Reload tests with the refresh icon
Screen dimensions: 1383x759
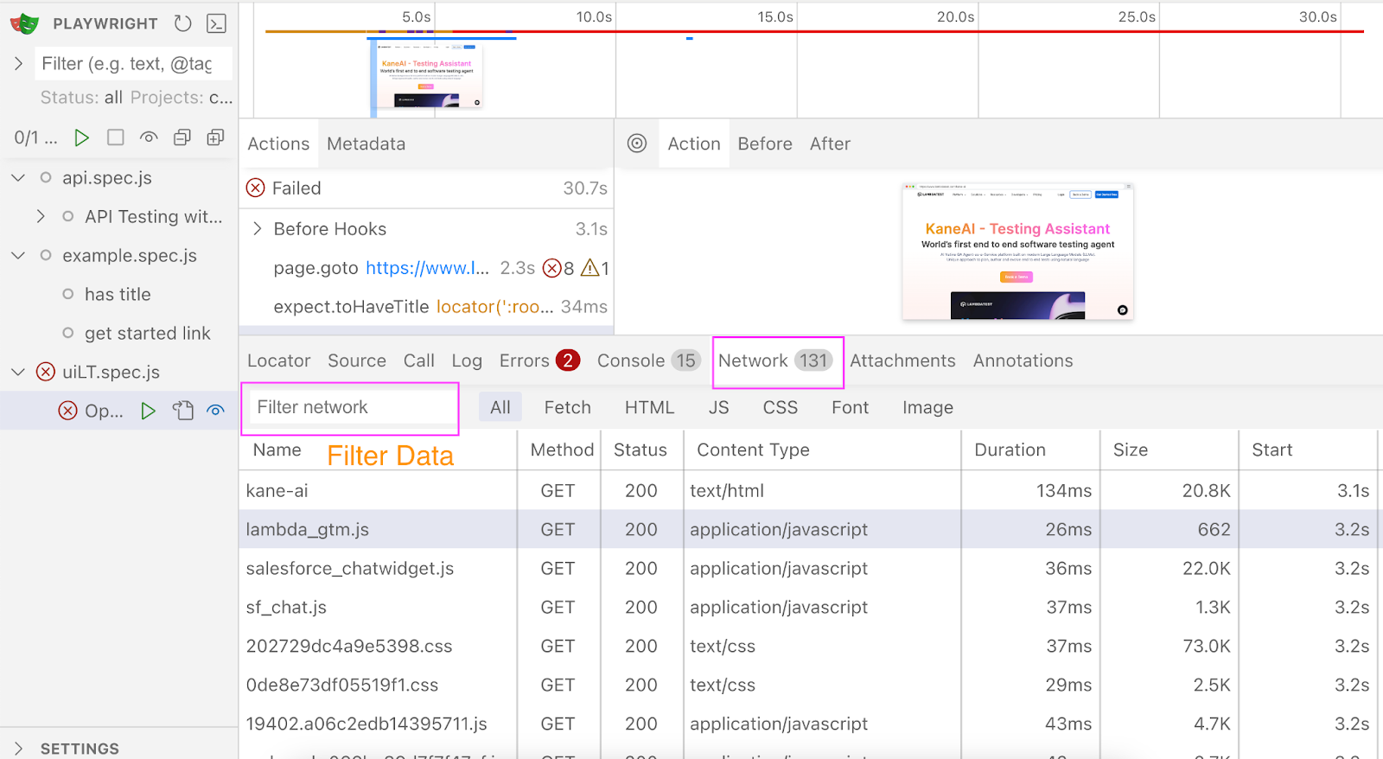182,23
